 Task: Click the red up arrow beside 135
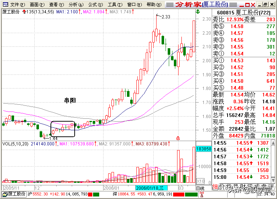click(25, 12)
